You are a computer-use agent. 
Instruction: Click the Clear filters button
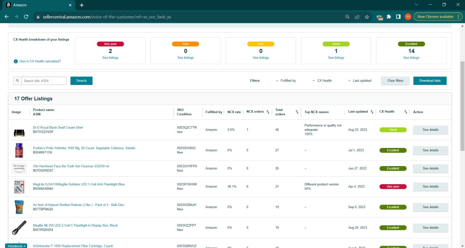(x=395, y=80)
